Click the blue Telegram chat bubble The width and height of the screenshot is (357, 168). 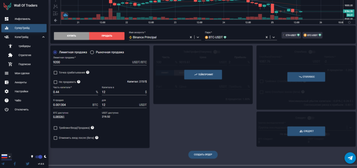point(350,158)
